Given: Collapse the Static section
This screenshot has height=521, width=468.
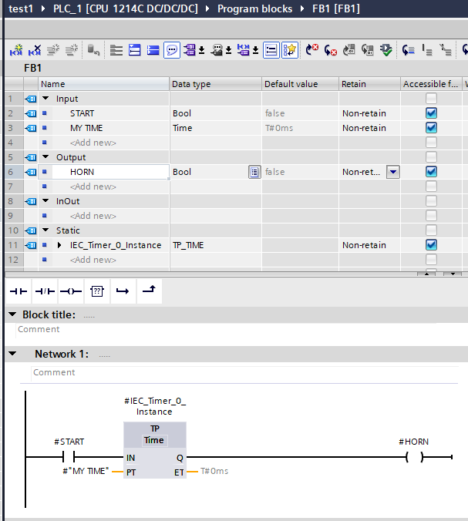Looking at the screenshot, I should [x=45, y=230].
